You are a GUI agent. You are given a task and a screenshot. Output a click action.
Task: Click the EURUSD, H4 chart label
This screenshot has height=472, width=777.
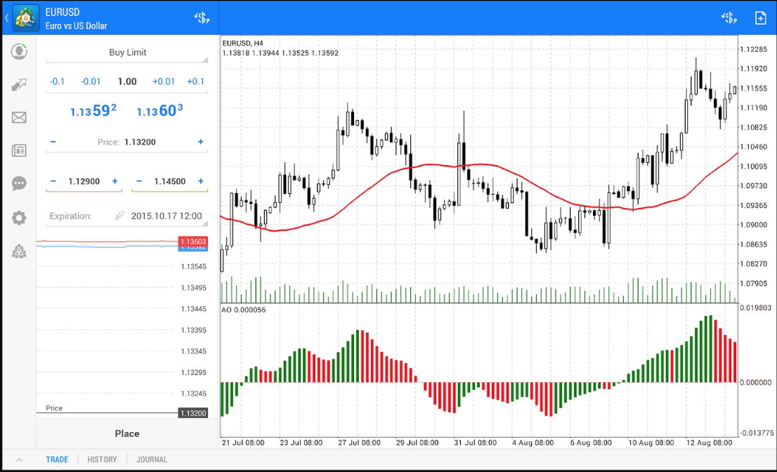click(x=243, y=43)
